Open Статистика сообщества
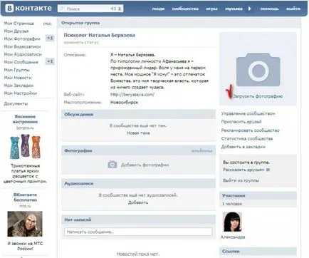 pos(247,138)
